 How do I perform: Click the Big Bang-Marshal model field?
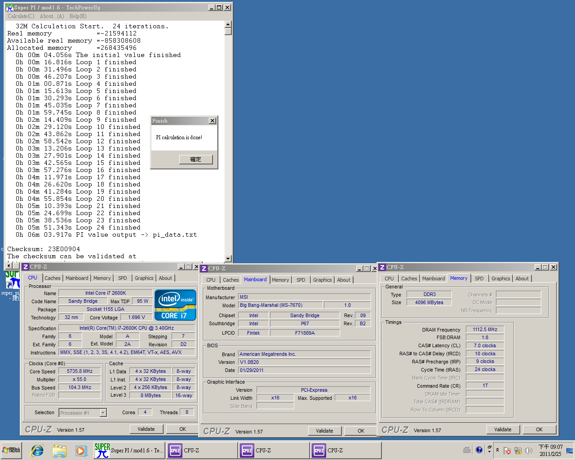tap(281, 305)
